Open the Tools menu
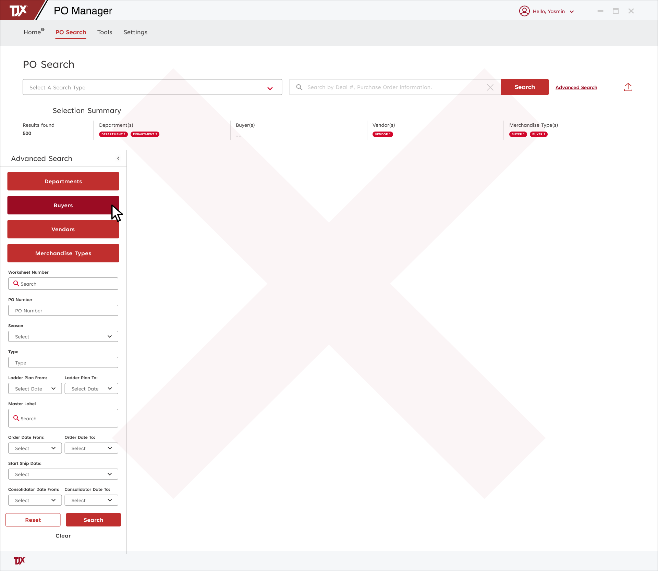Viewport: 658px width, 571px height. coord(105,32)
